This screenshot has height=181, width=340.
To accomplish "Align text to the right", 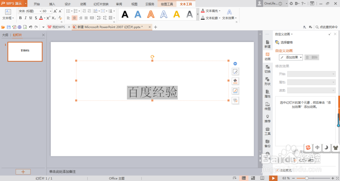I will 81,18.
